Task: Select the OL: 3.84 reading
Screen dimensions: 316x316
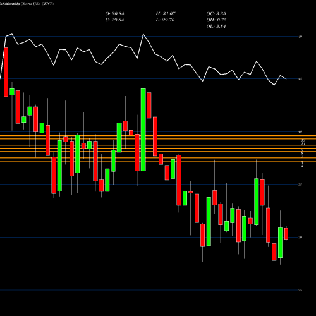Action: point(216,27)
